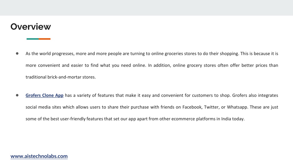Click the word integrates in second paragraph
This screenshot has height=165, width=293.
click(268, 96)
